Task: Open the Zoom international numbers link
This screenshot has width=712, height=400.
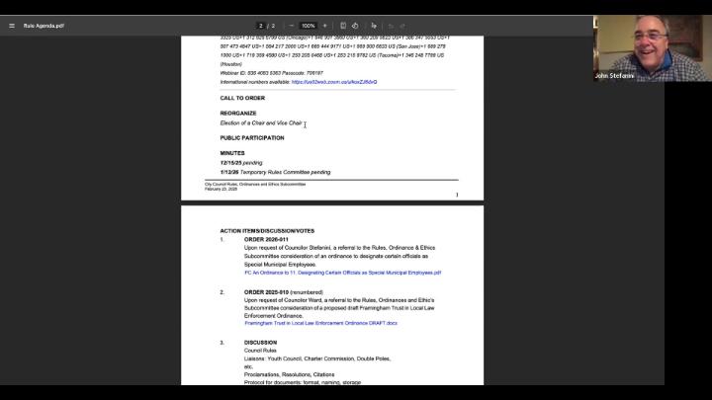Action: 333,82
